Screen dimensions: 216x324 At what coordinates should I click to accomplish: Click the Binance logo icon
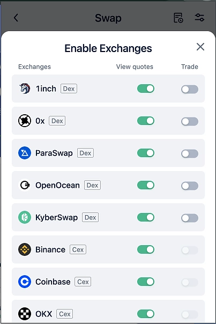tap(25, 249)
